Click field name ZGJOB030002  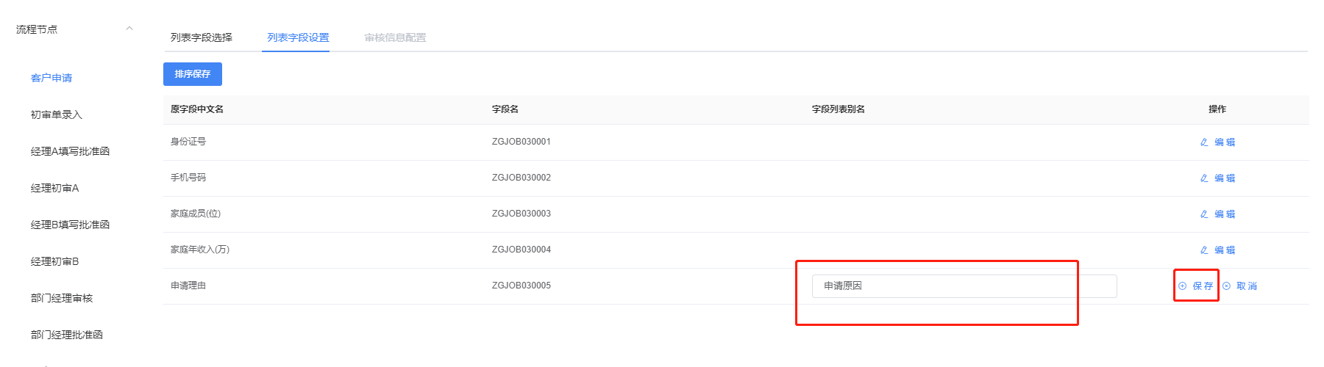pos(522,178)
